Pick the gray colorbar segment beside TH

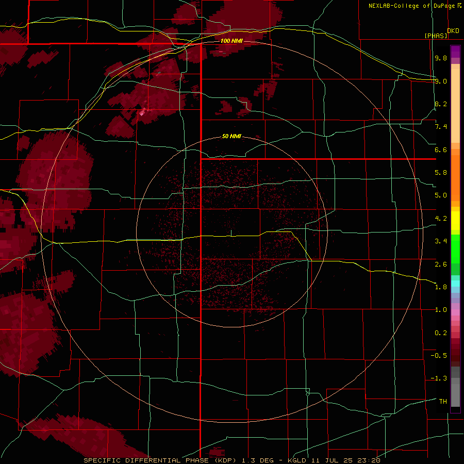click(455, 395)
